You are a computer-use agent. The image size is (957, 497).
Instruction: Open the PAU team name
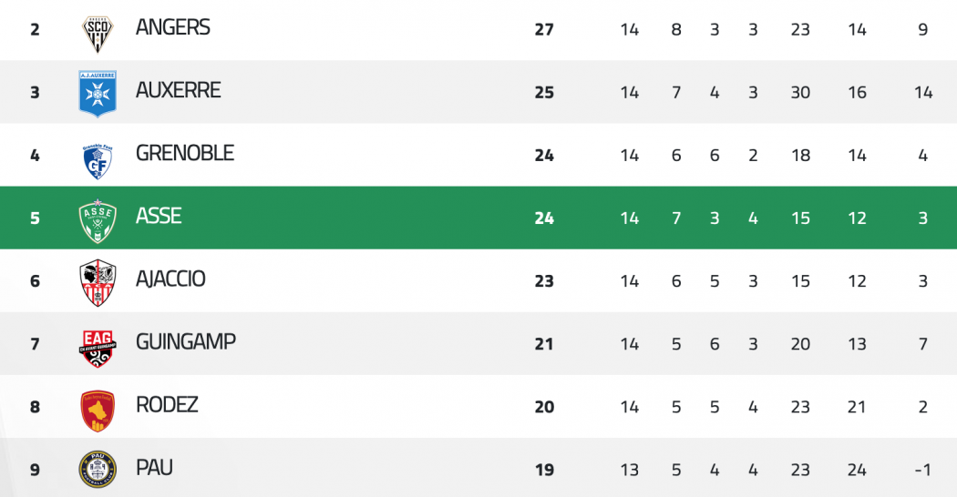pyautogui.click(x=154, y=468)
